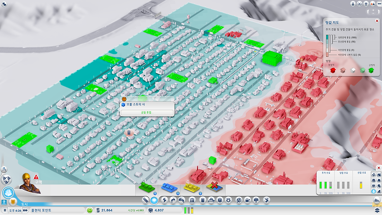Open the gold shield icon
382x215 pixels.
coord(13,202)
